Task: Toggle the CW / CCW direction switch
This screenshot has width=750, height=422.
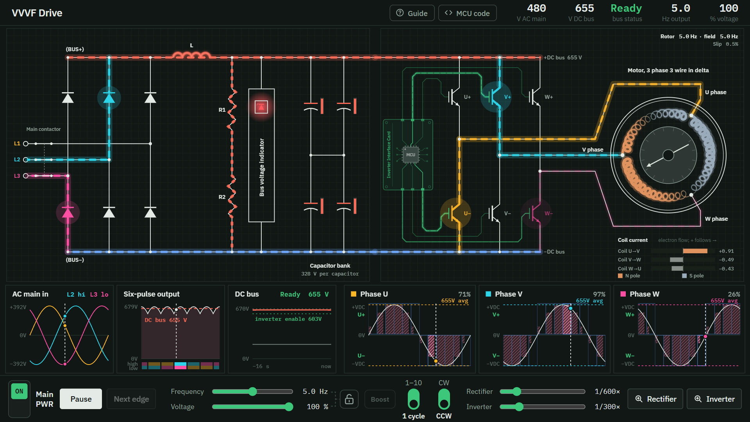Action: 444,399
